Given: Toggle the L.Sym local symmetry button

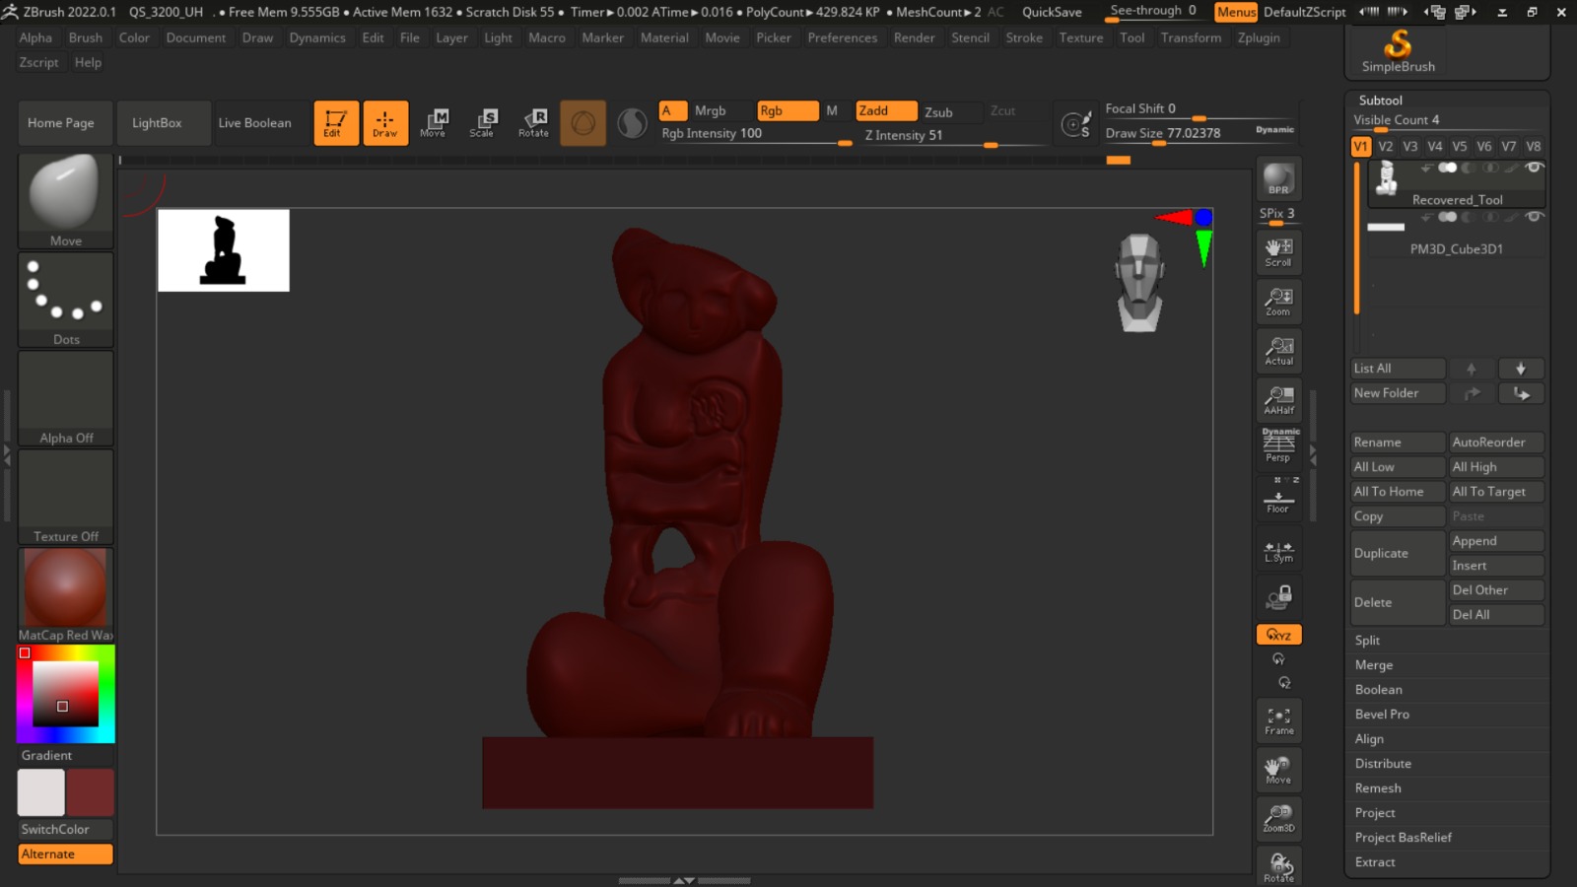Looking at the screenshot, I should pyautogui.click(x=1278, y=552).
